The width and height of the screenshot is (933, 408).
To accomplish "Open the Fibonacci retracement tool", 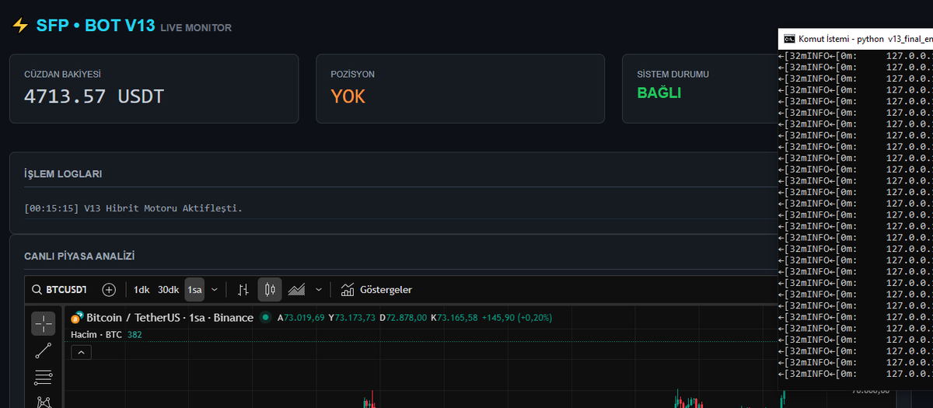I will (44, 378).
